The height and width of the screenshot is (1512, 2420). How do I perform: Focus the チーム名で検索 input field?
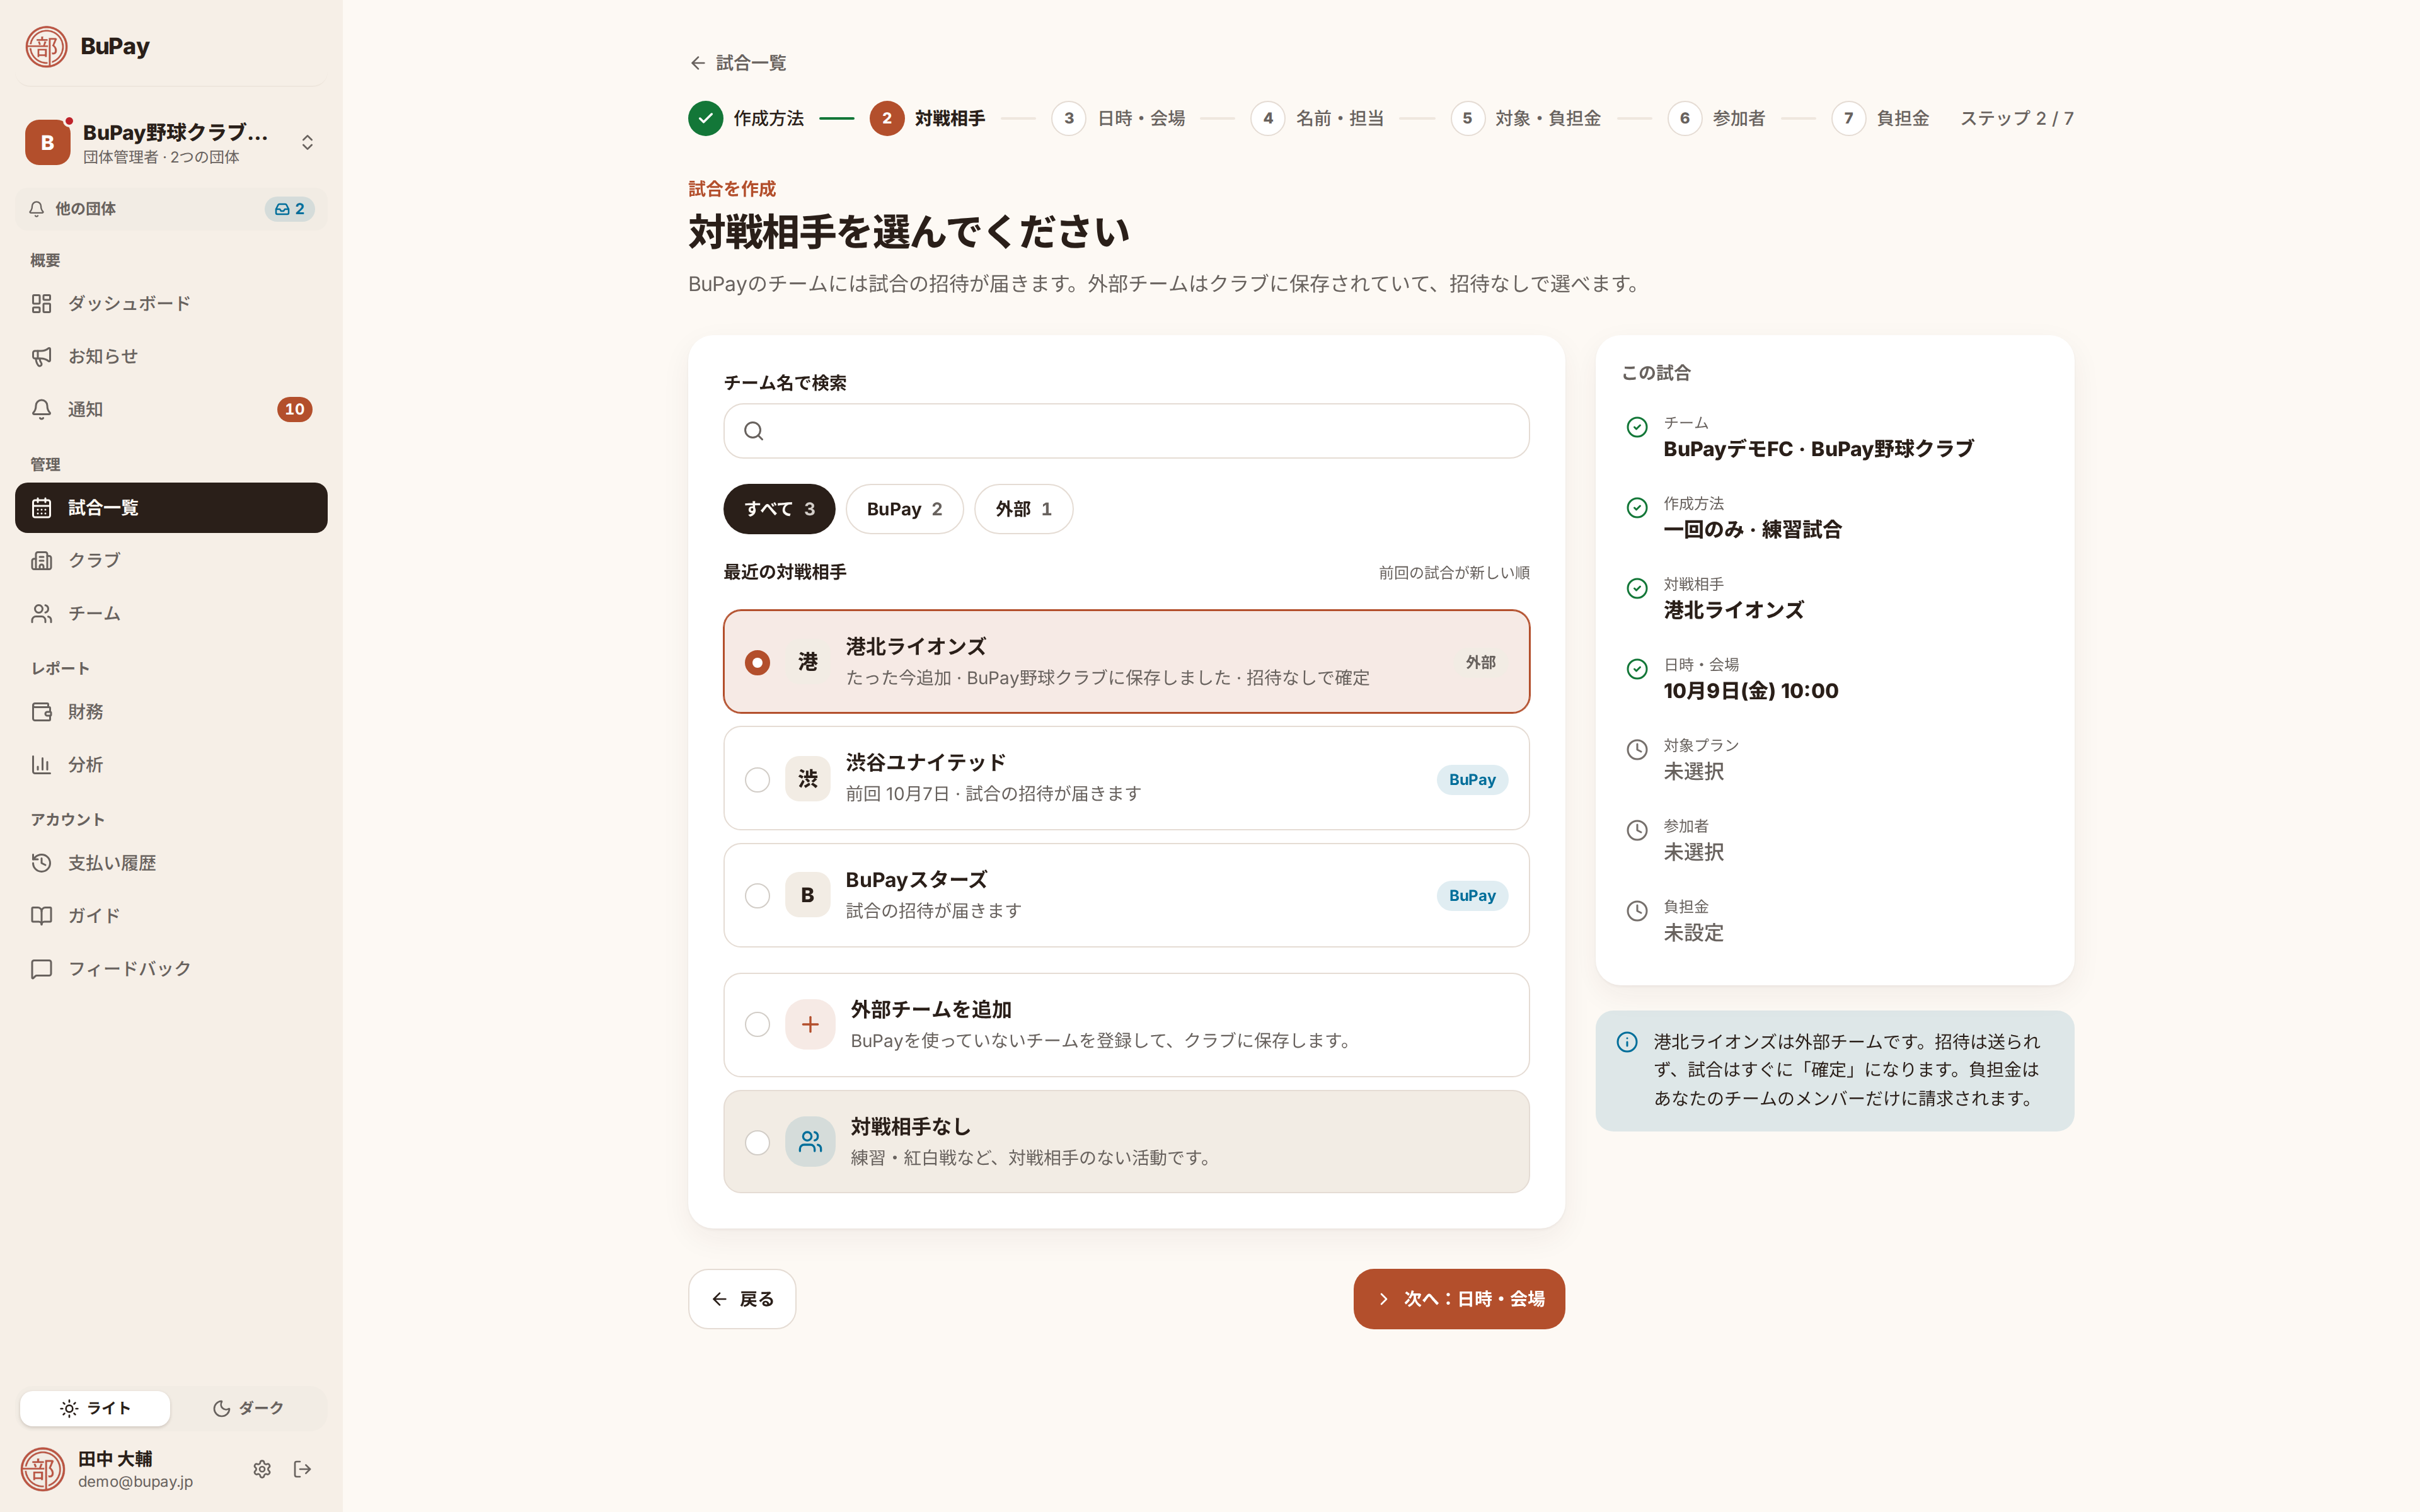tap(1126, 431)
